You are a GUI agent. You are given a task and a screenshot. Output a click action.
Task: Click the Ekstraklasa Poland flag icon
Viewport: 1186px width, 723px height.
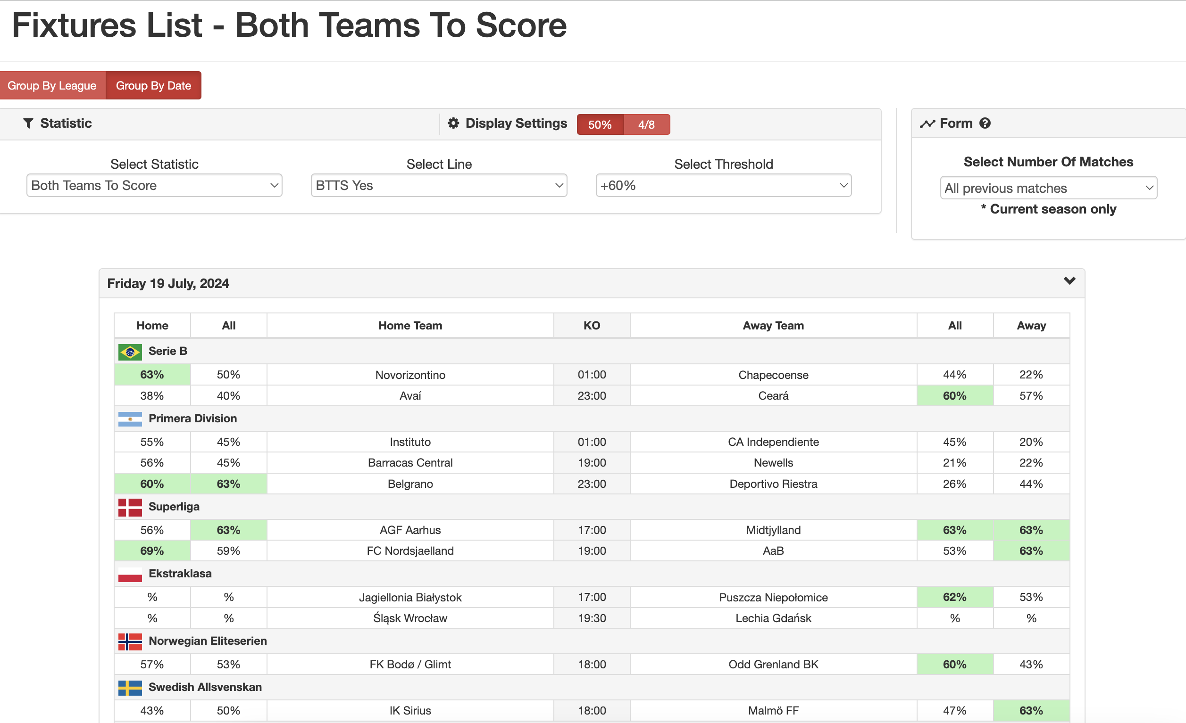[x=129, y=574]
